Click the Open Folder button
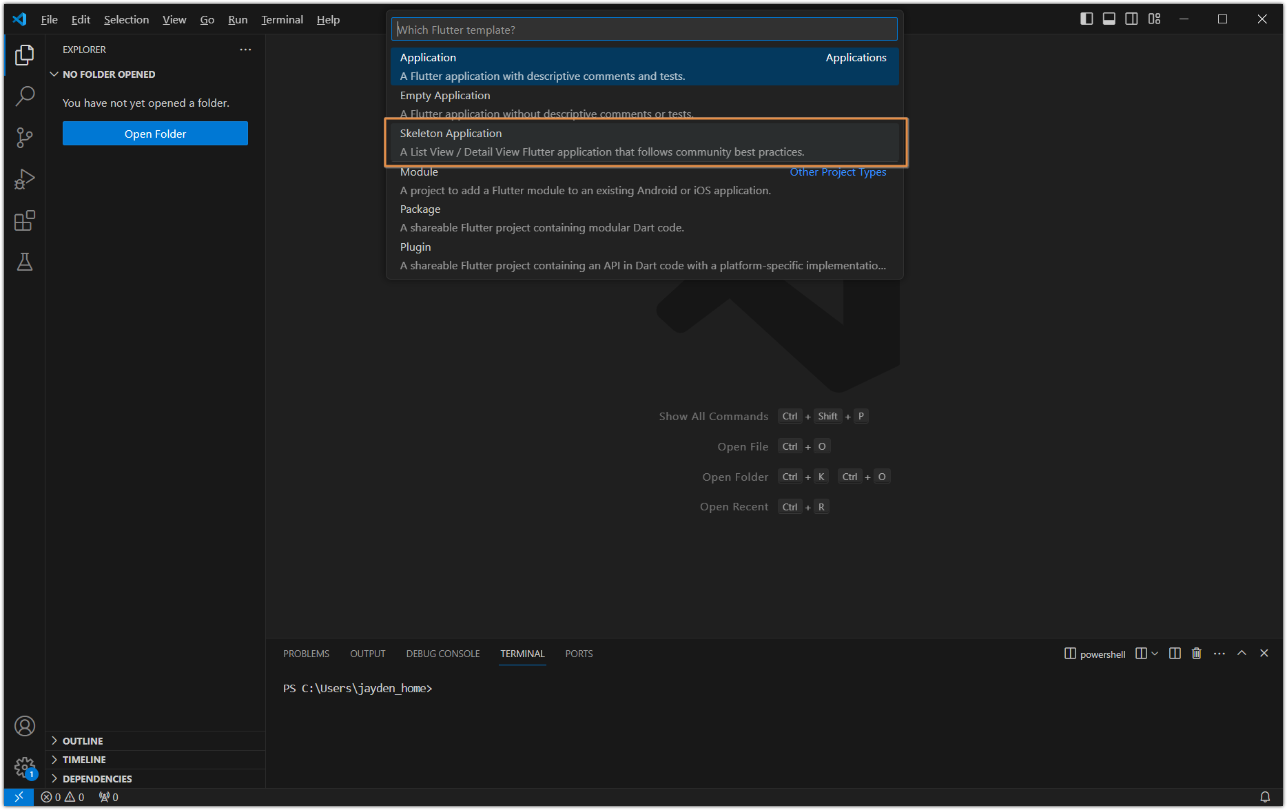 tap(155, 134)
